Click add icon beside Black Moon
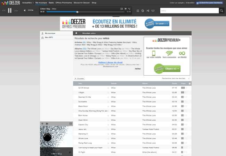 click(108, 106)
